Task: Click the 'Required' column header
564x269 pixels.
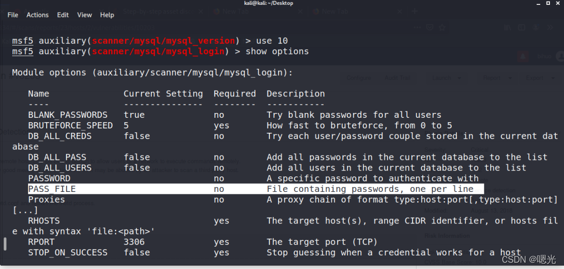Action: pyautogui.click(x=234, y=94)
